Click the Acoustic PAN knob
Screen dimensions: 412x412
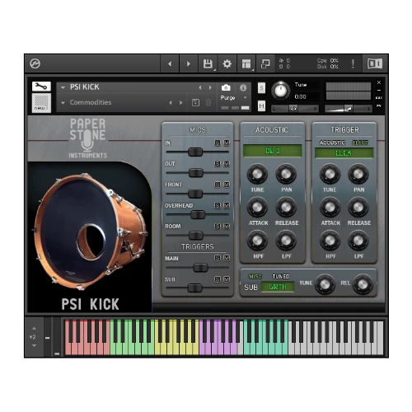click(x=286, y=174)
